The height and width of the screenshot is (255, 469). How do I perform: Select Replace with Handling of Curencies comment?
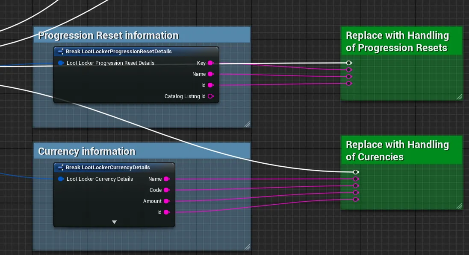[x=402, y=151]
